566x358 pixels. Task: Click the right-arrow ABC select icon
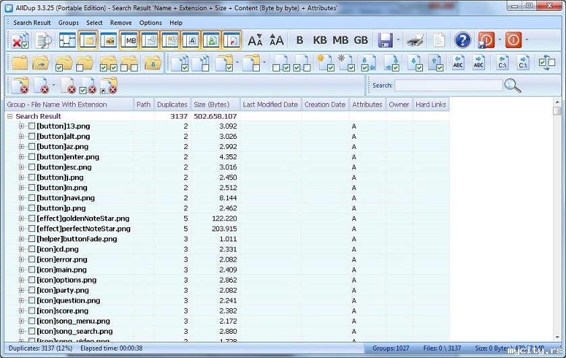point(478,63)
